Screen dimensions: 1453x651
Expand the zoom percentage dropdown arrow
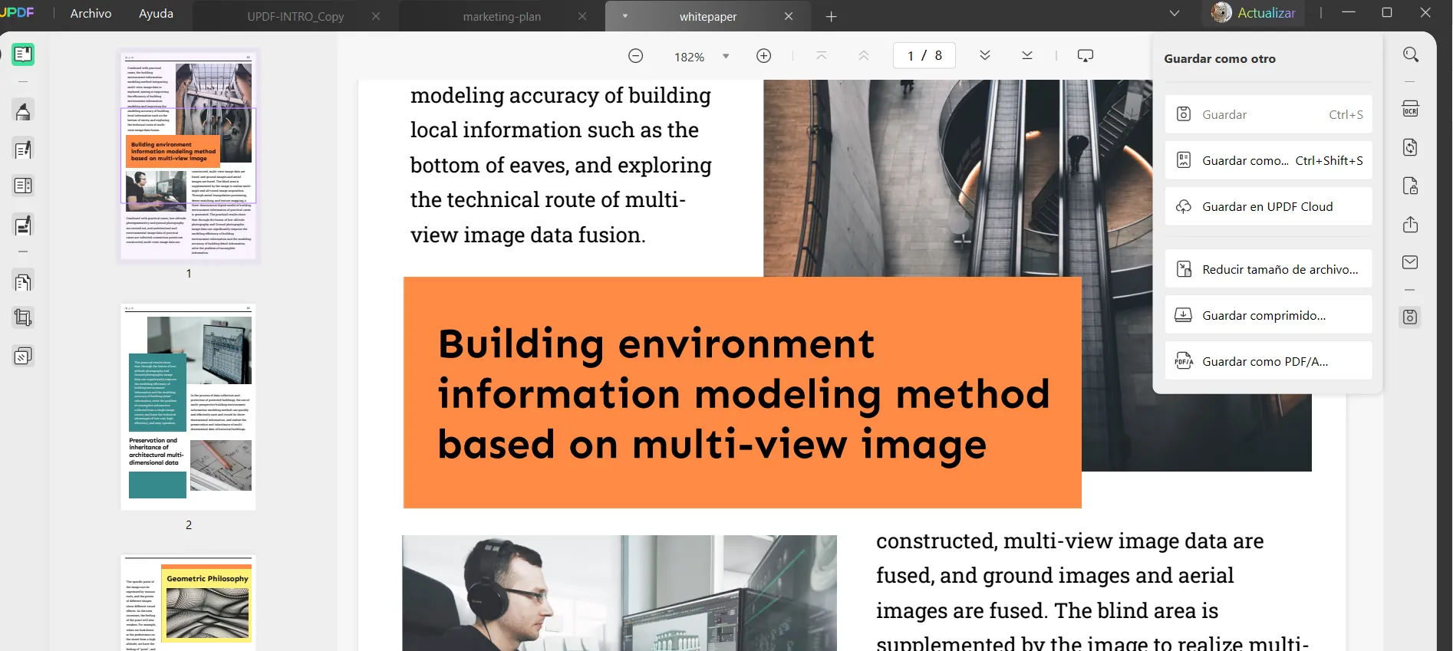[x=726, y=56]
